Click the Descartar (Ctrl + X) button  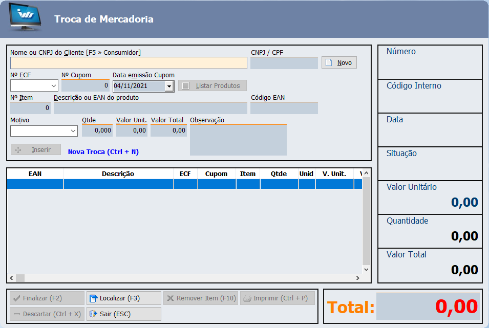47,314
